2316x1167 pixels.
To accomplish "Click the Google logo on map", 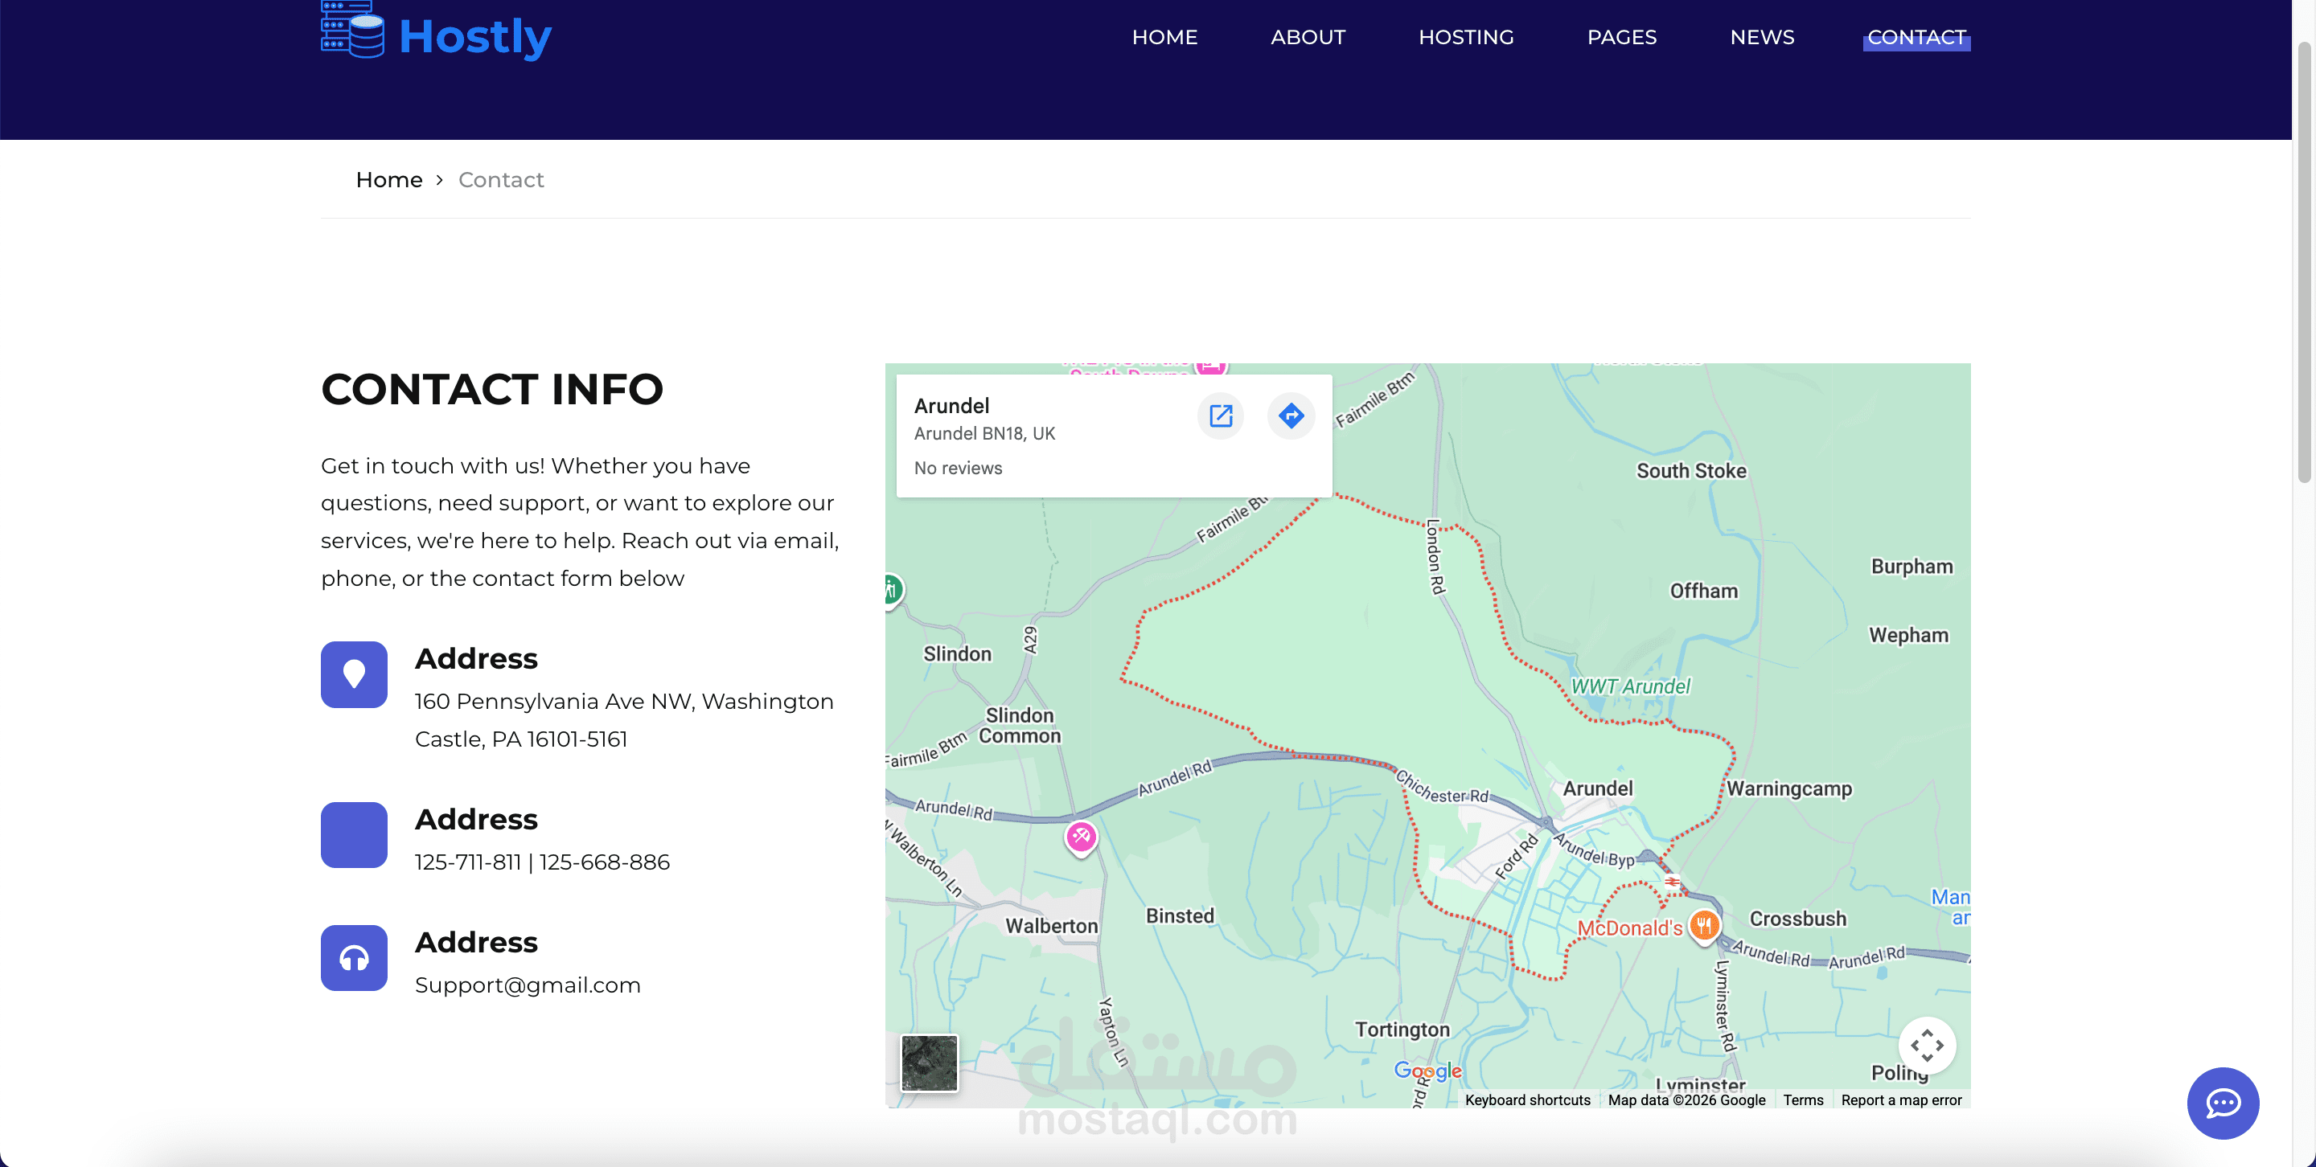I will click(x=1427, y=1070).
